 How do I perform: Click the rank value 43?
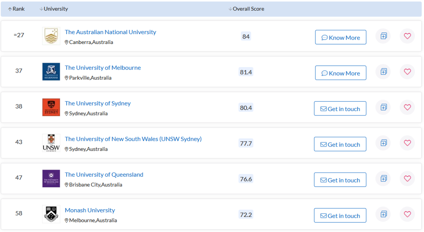[19, 142]
